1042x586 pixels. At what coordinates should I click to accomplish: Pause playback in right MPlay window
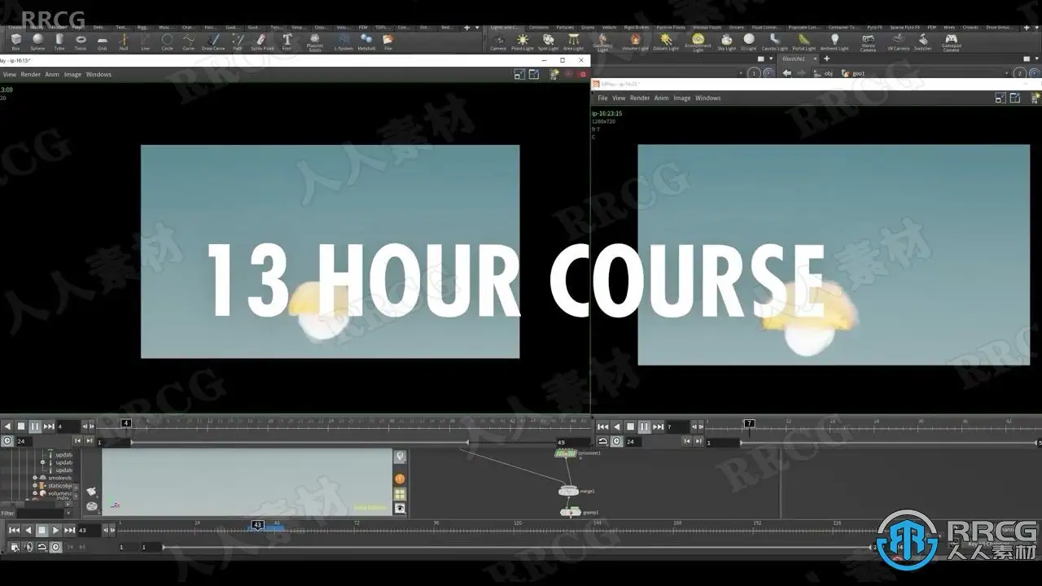[x=644, y=426]
